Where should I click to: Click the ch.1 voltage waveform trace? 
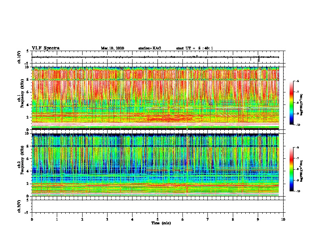click(155, 57)
